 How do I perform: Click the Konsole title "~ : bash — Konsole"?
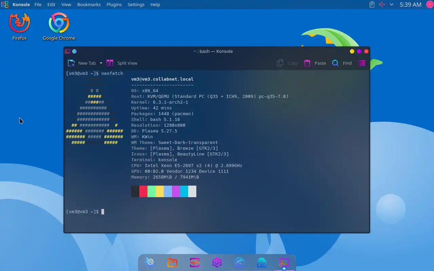pos(213,51)
